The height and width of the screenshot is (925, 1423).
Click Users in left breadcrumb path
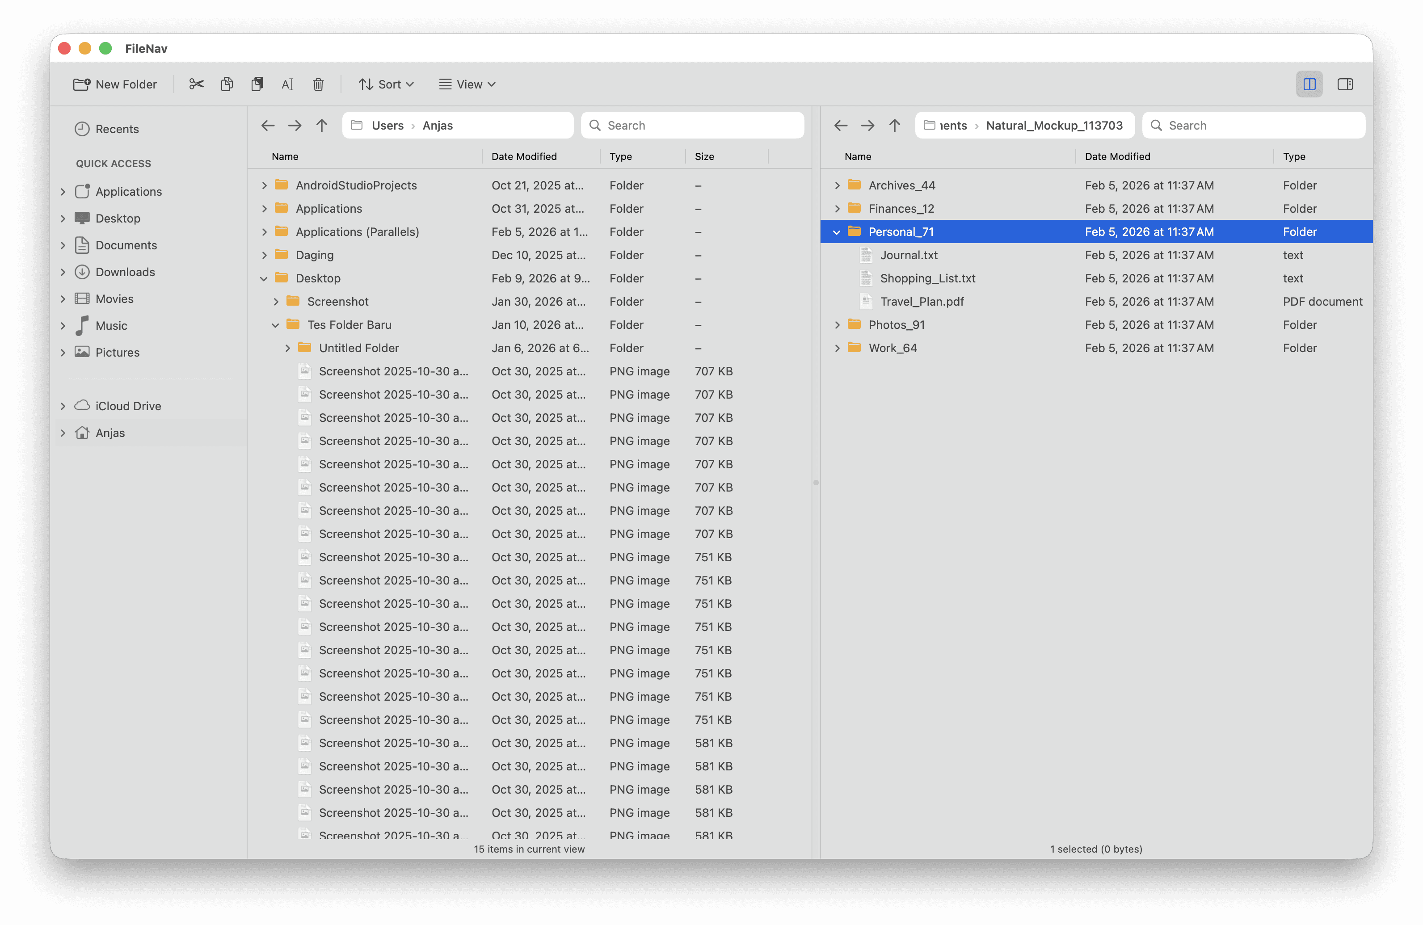click(387, 126)
